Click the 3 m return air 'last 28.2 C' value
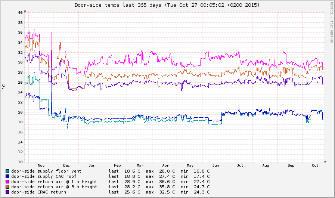335x198 pixels. [x=124, y=187]
